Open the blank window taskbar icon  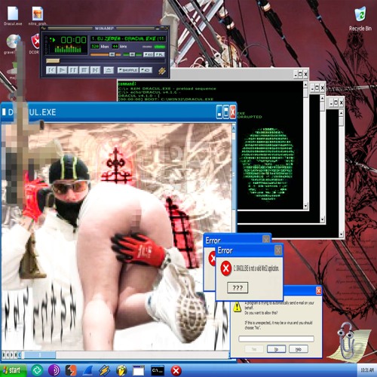pos(139,370)
